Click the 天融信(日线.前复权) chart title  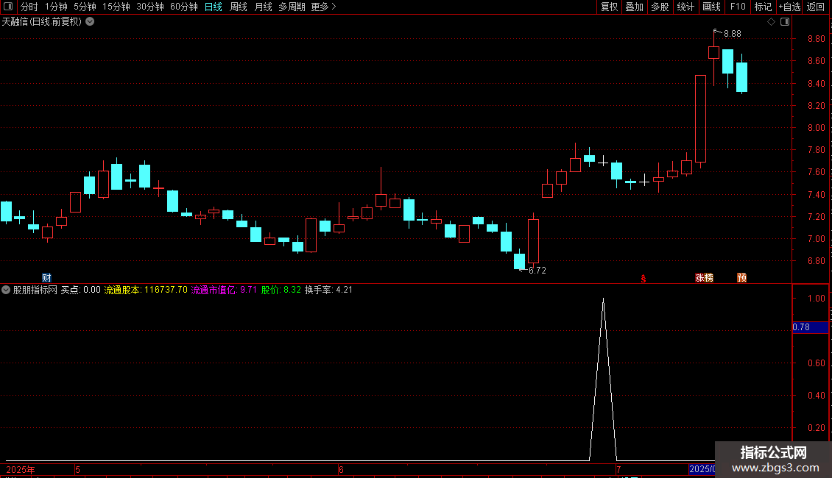(42, 22)
